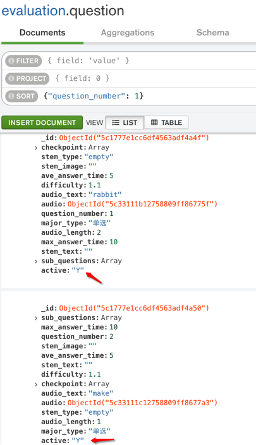
Task: Open the Schema tab
Action: coord(212,33)
